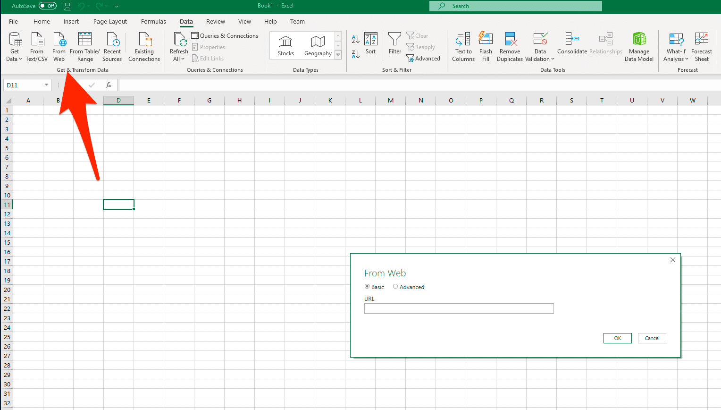Image resolution: width=721 pixels, height=410 pixels.
Task: Click the Insert Function fx button
Action: click(x=109, y=85)
